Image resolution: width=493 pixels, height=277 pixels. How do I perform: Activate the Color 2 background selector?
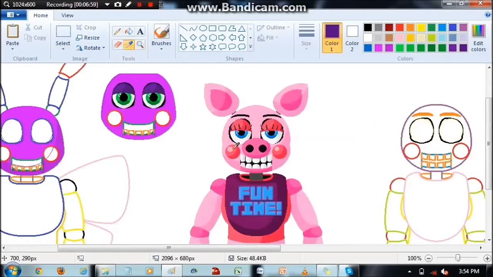pyautogui.click(x=352, y=38)
